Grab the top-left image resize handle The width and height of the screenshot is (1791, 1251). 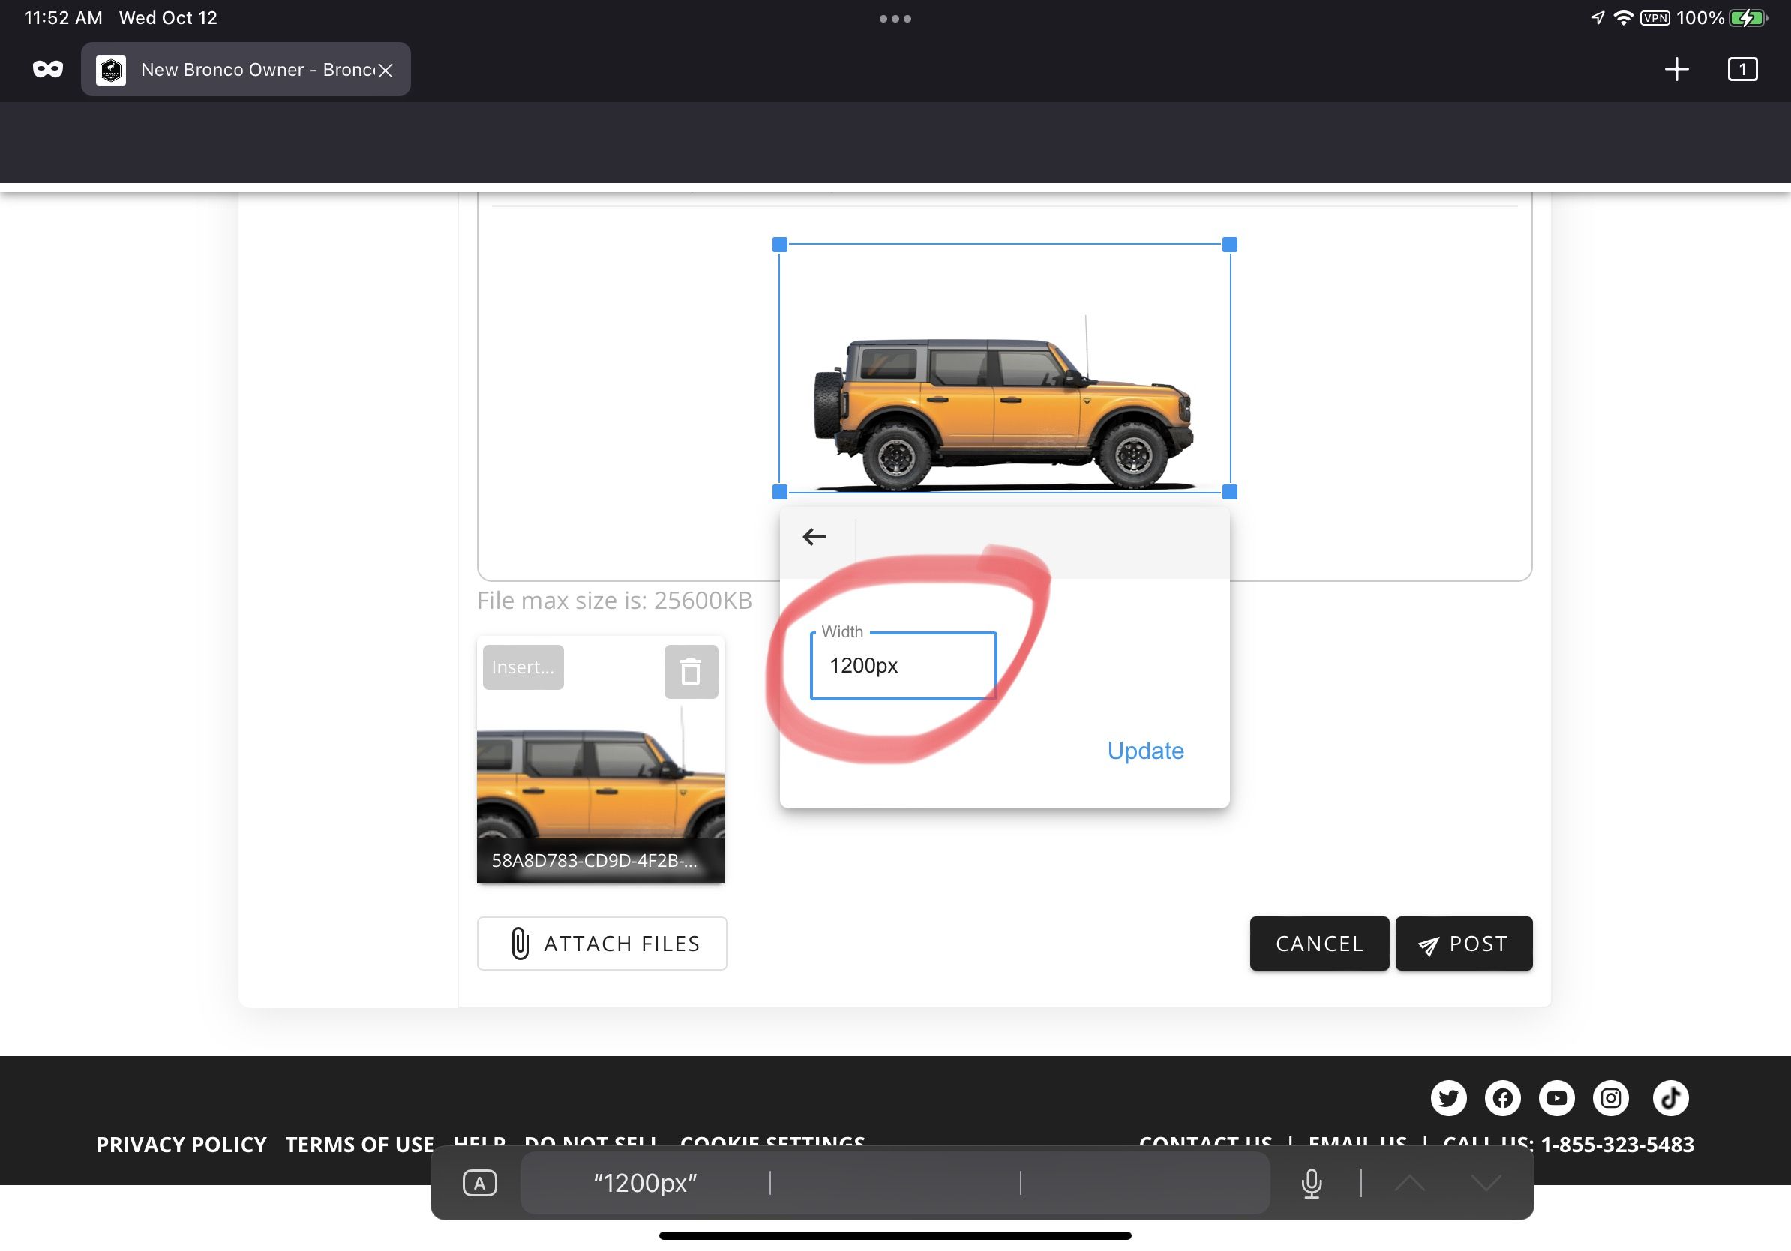779,244
